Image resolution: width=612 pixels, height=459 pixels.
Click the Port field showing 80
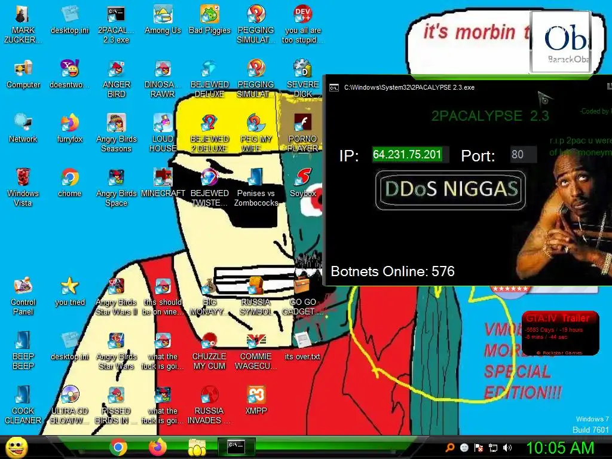(x=524, y=155)
